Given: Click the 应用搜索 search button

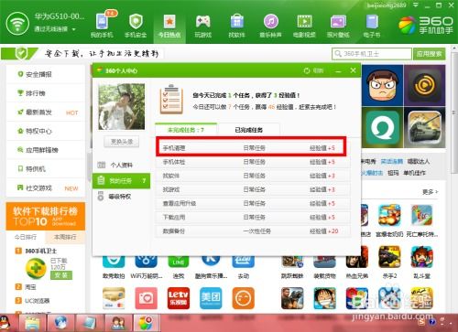Looking at the screenshot, I should point(429,54).
